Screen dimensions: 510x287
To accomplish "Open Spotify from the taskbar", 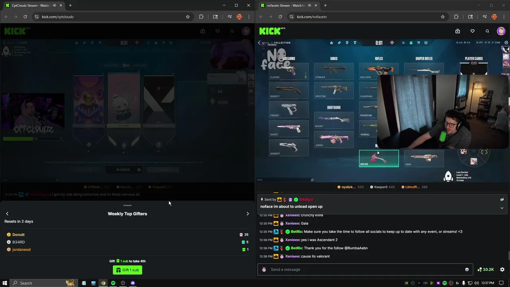I will pos(113,283).
